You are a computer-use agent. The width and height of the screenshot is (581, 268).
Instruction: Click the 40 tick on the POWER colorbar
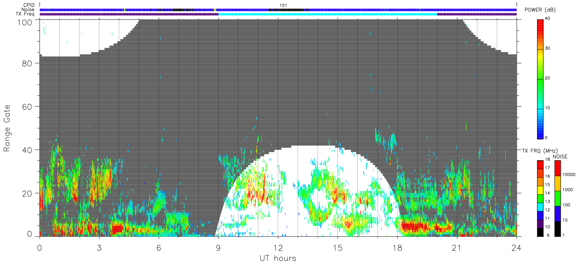pos(548,18)
